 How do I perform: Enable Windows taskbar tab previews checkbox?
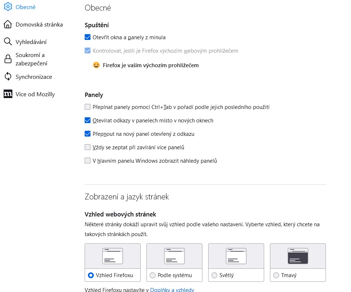click(88, 161)
